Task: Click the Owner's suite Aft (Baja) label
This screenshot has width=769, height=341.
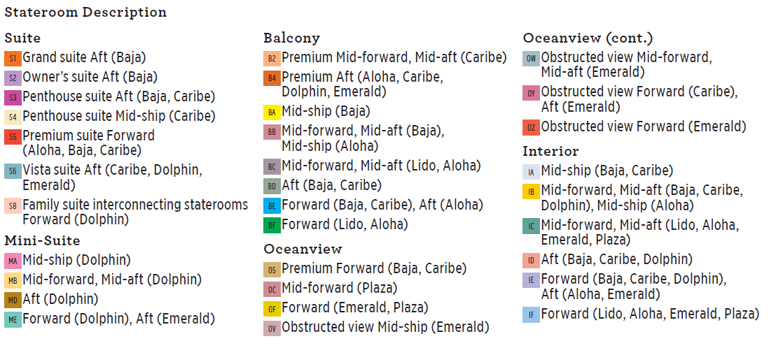Action: click(90, 78)
